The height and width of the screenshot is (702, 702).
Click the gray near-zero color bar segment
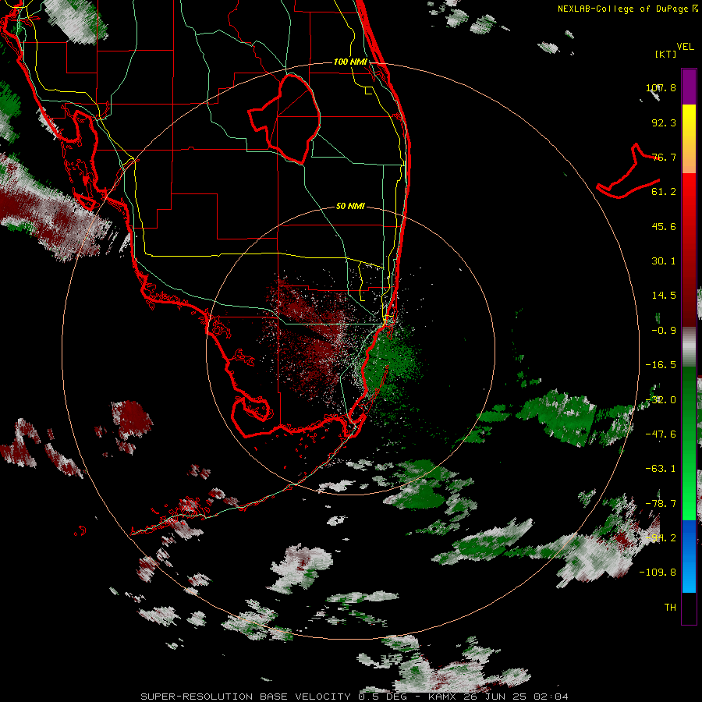tap(689, 347)
